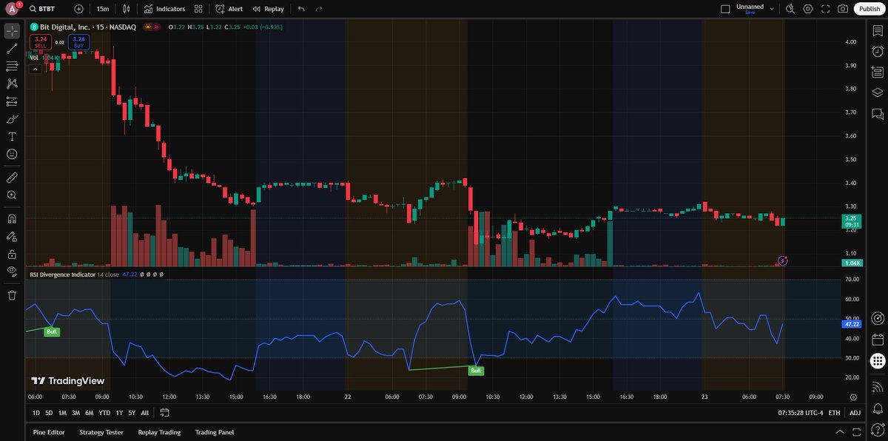This screenshot has width=888, height=441.
Task: Select the Text annotation tool
Action: point(12,137)
